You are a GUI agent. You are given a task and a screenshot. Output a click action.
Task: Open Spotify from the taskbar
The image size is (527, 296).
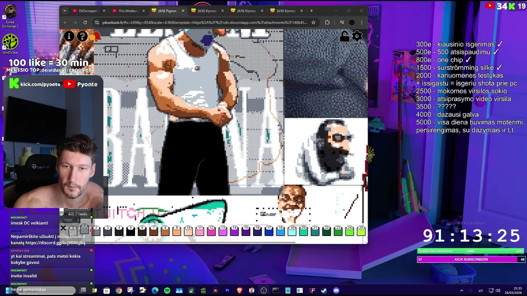pos(167,291)
